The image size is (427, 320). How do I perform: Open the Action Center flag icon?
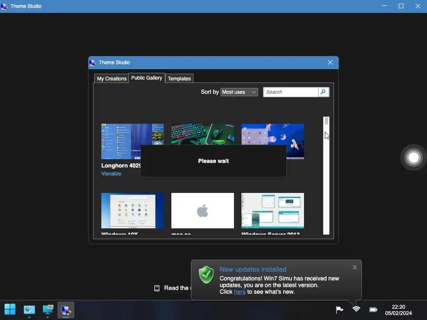339,310
